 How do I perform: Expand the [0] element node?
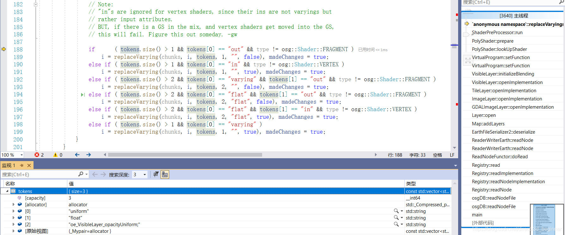(13, 211)
